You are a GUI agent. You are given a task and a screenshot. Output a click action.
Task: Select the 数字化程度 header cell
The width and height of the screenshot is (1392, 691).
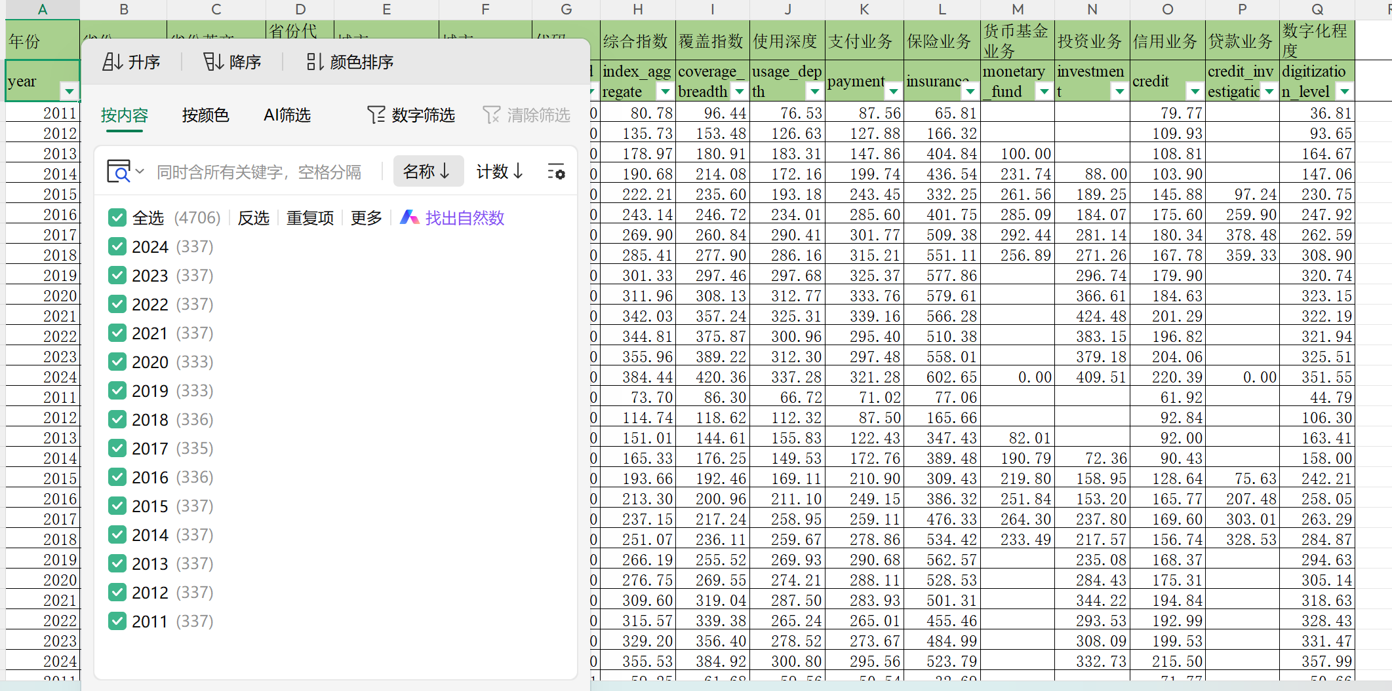pyautogui.click(x=1317, y=41)
